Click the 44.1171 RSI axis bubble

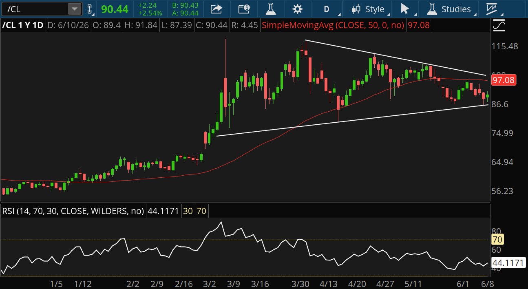pyautogui.click(x=508, y=263)
